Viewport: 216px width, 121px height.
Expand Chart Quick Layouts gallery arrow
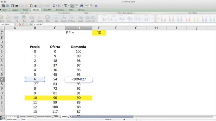pos(152,18)
